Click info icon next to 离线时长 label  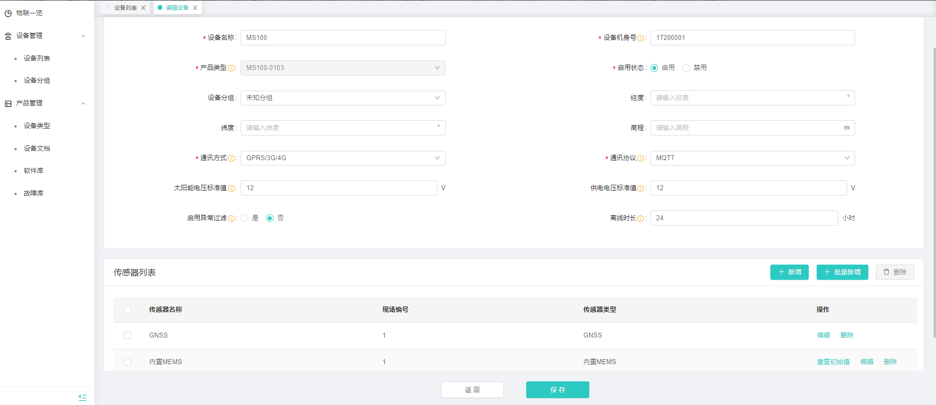640,218
